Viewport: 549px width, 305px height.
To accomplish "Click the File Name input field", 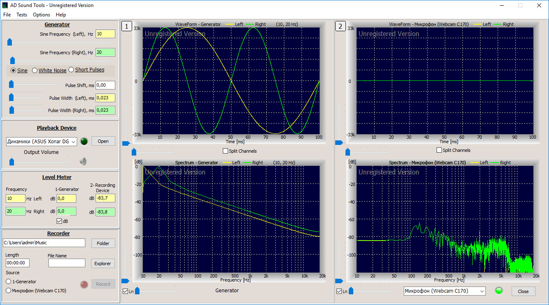I will coord(67,263).
